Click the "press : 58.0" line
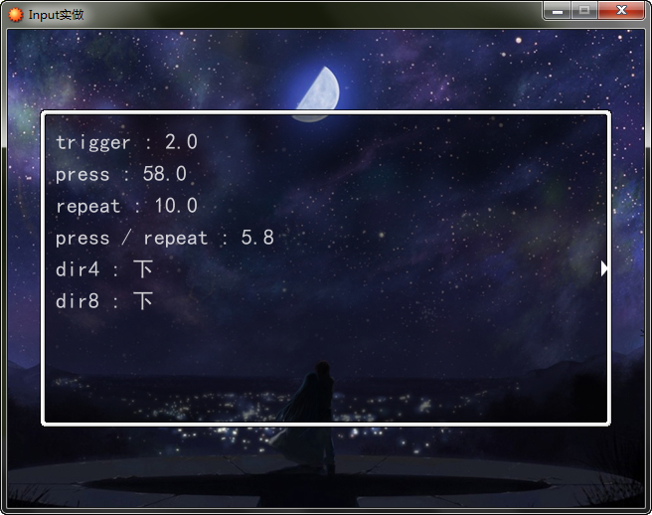This screenshot has height=515, width=652. (121, 174)
